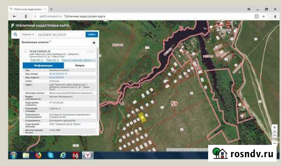Click the browser back arrow
This screenshot has height=166, width=281.
14,16
